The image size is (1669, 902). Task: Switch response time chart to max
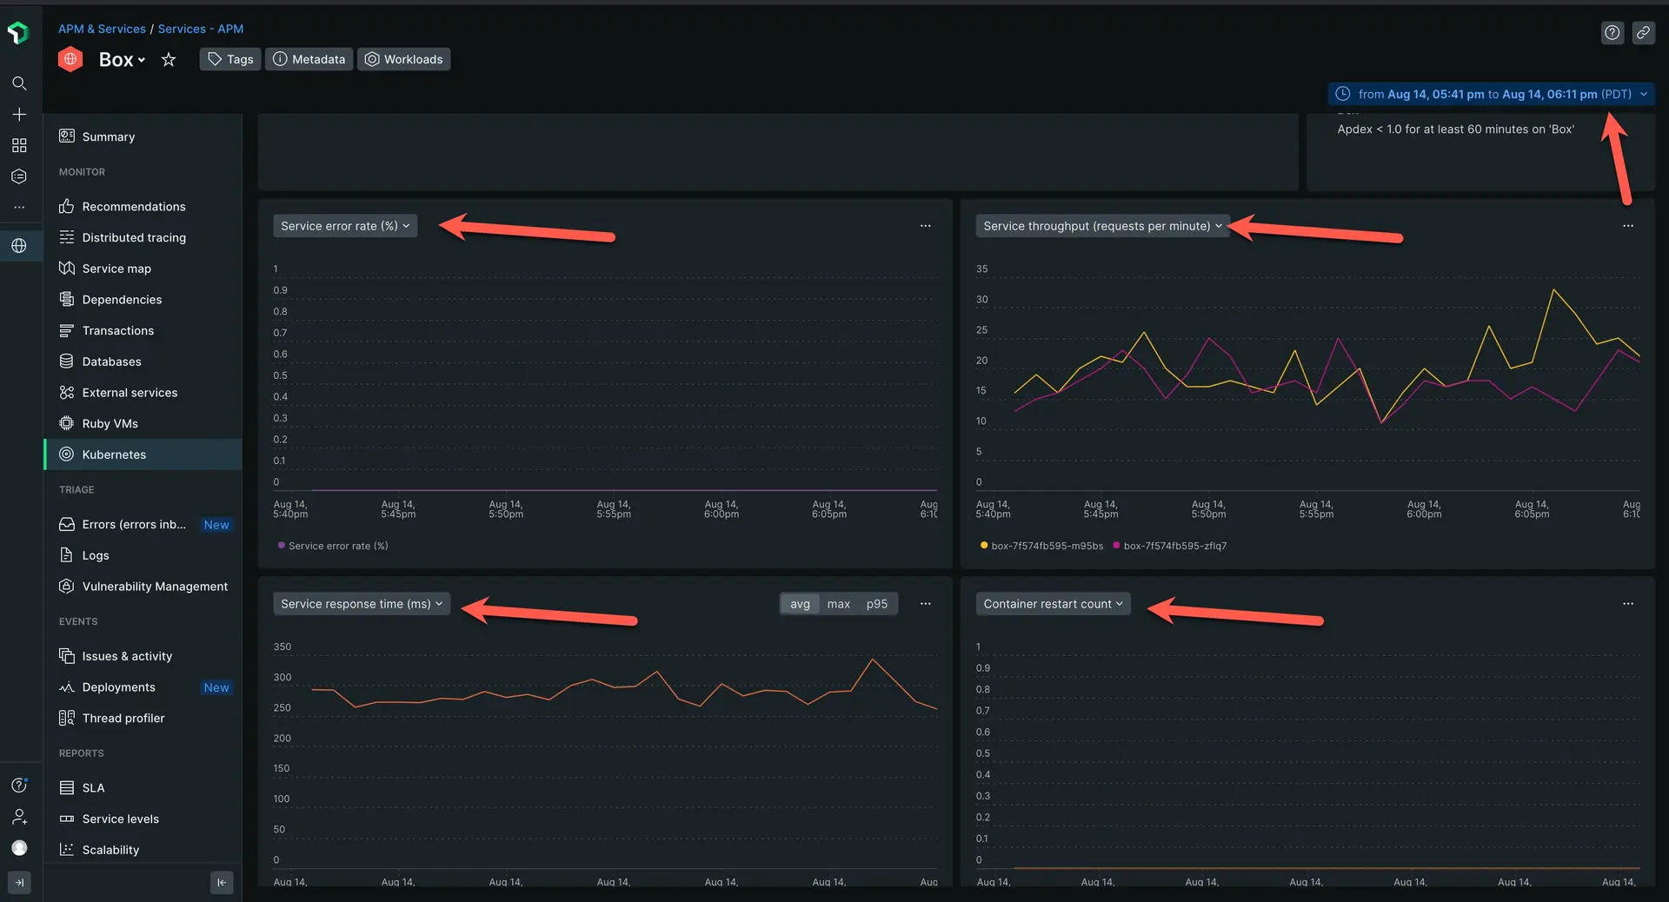(x=838, y=604)
